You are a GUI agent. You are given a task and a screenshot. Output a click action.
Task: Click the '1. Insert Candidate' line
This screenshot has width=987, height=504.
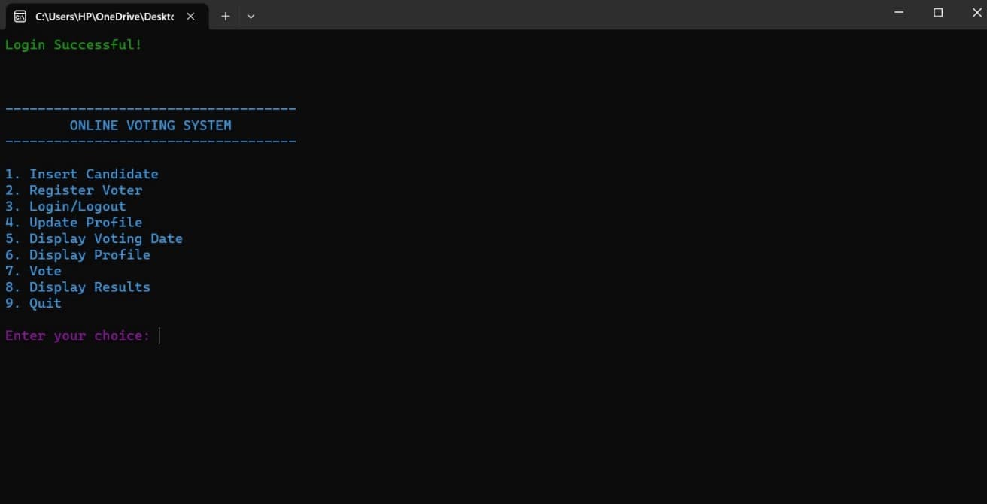point(81,174)
